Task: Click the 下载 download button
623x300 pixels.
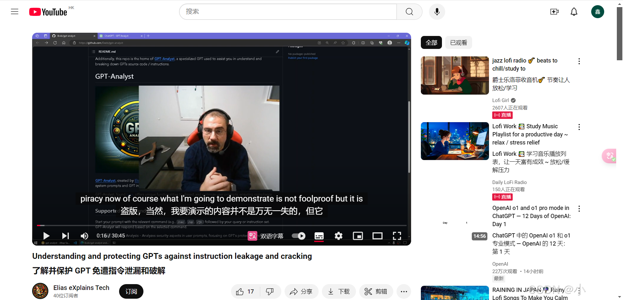Action: pos(339,292)
